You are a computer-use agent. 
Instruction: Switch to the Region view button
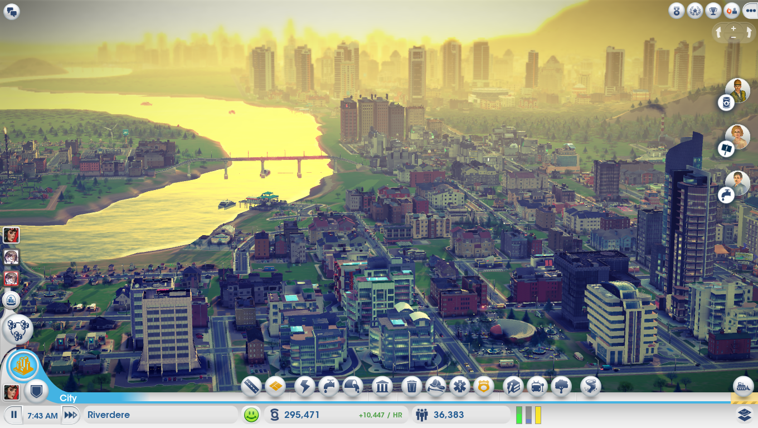[x=18, y=329]
